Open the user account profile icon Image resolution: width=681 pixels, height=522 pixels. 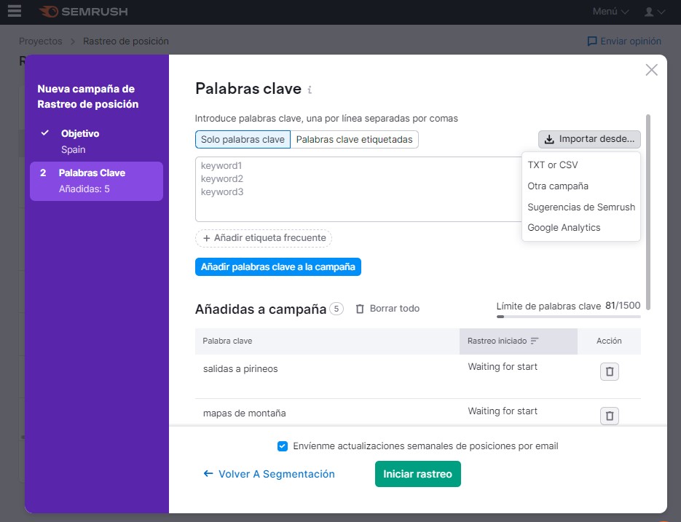point(655,12)
